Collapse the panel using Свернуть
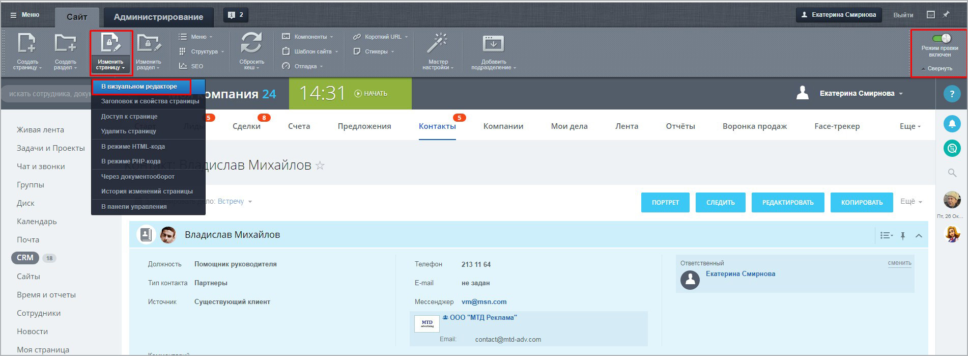Screen dimensions: 968x356 point(937,68)
